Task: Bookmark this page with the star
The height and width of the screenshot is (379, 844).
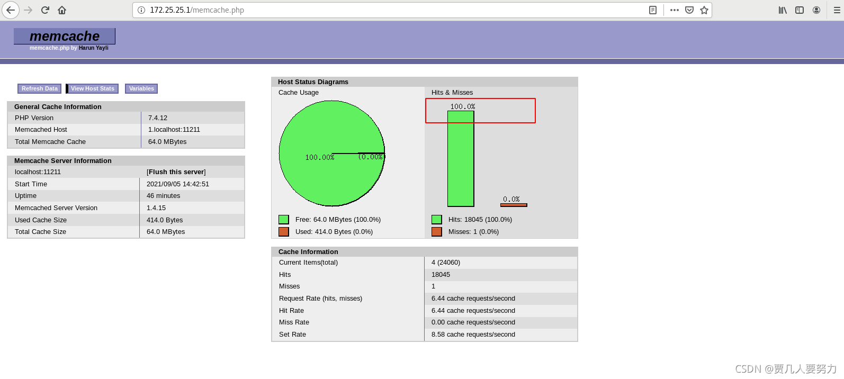Action: pos(704,10)
